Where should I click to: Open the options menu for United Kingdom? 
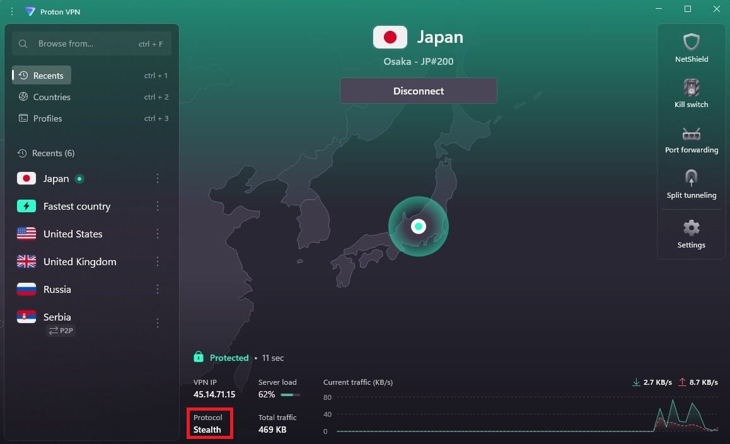click(x=158, y=261)
